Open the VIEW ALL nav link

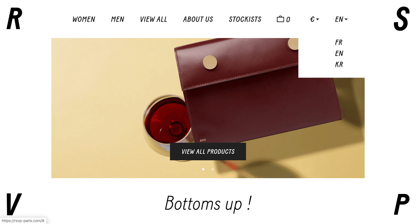(154, 19)
